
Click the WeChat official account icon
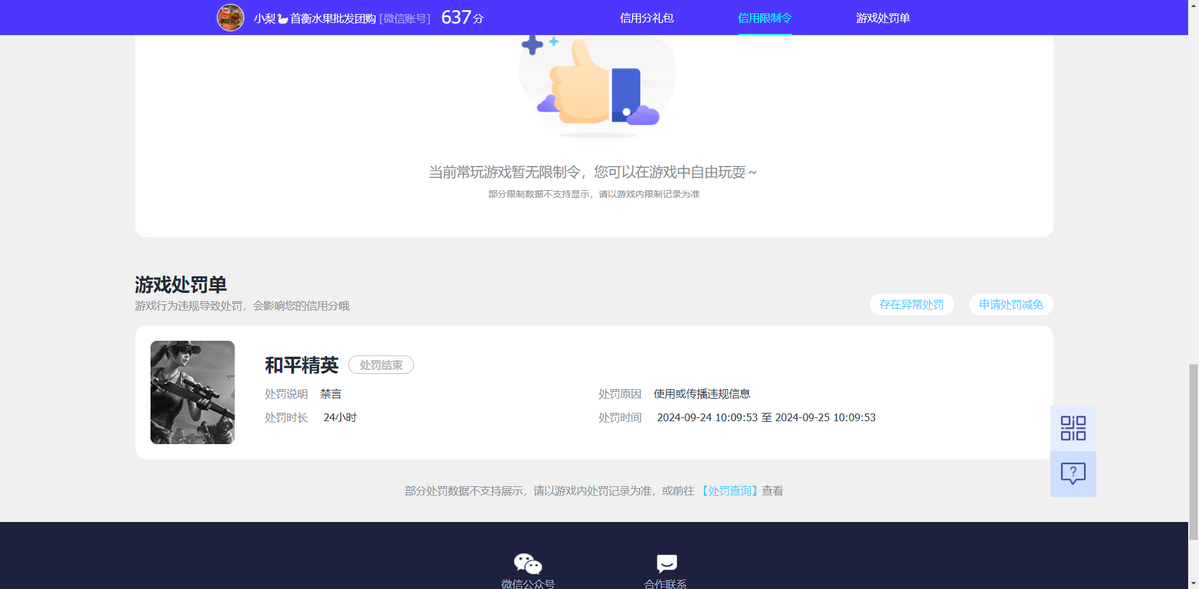point(528,564)
